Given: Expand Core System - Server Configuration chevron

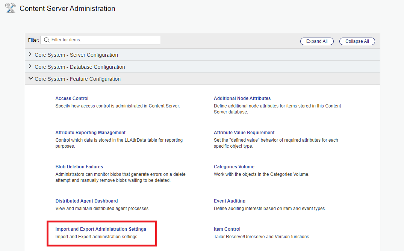Looking at the screenshot, I should point(30,54).
